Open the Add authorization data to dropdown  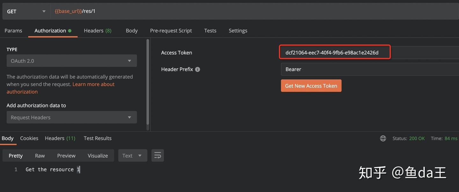tap(71, 117)
